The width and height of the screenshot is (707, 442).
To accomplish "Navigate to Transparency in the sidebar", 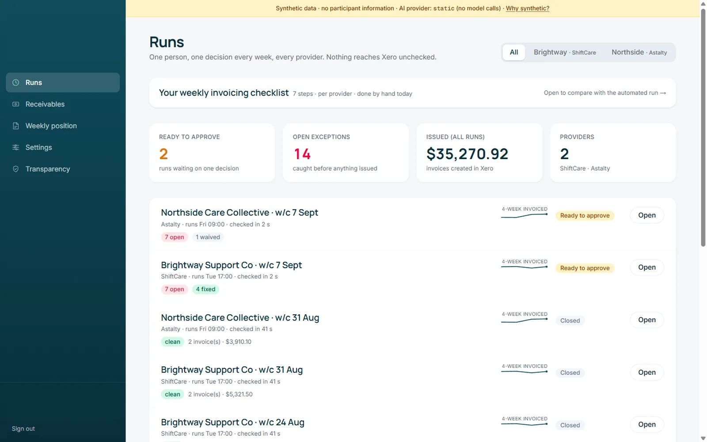I will pos(63,169).
